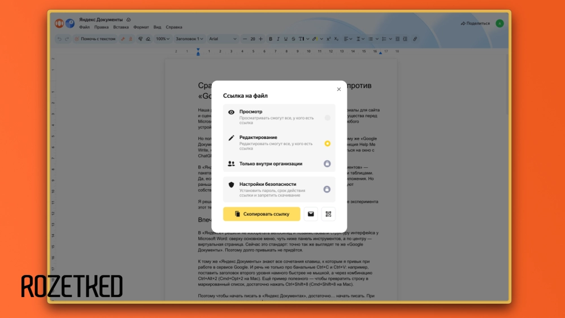Toggle italic formatting
Viewport: 565px width, 318px height.
[278, 39]
